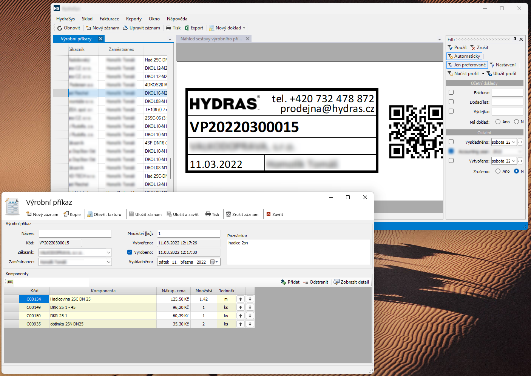
Task: Expand the Zákazník dropdown
Action: click(109, 252)
